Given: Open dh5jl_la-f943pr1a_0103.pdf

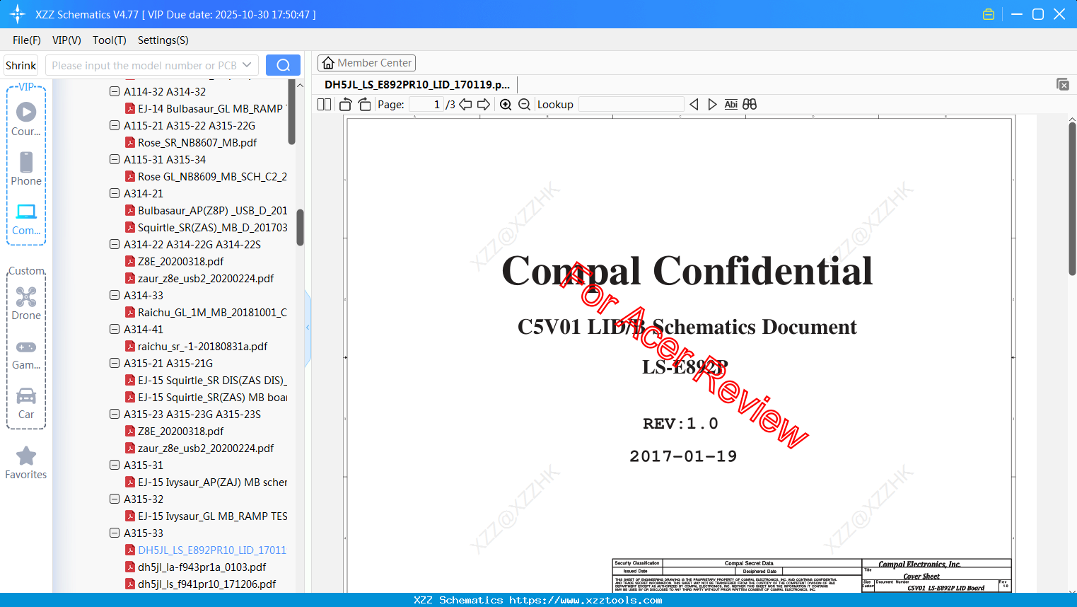Looking at the screenshot, I should [202, 567].
